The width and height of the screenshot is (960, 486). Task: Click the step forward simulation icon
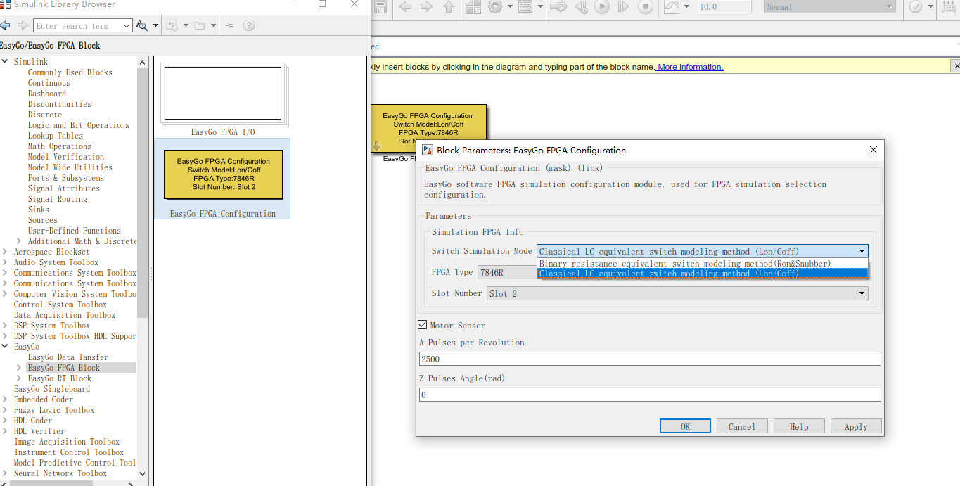623,7
